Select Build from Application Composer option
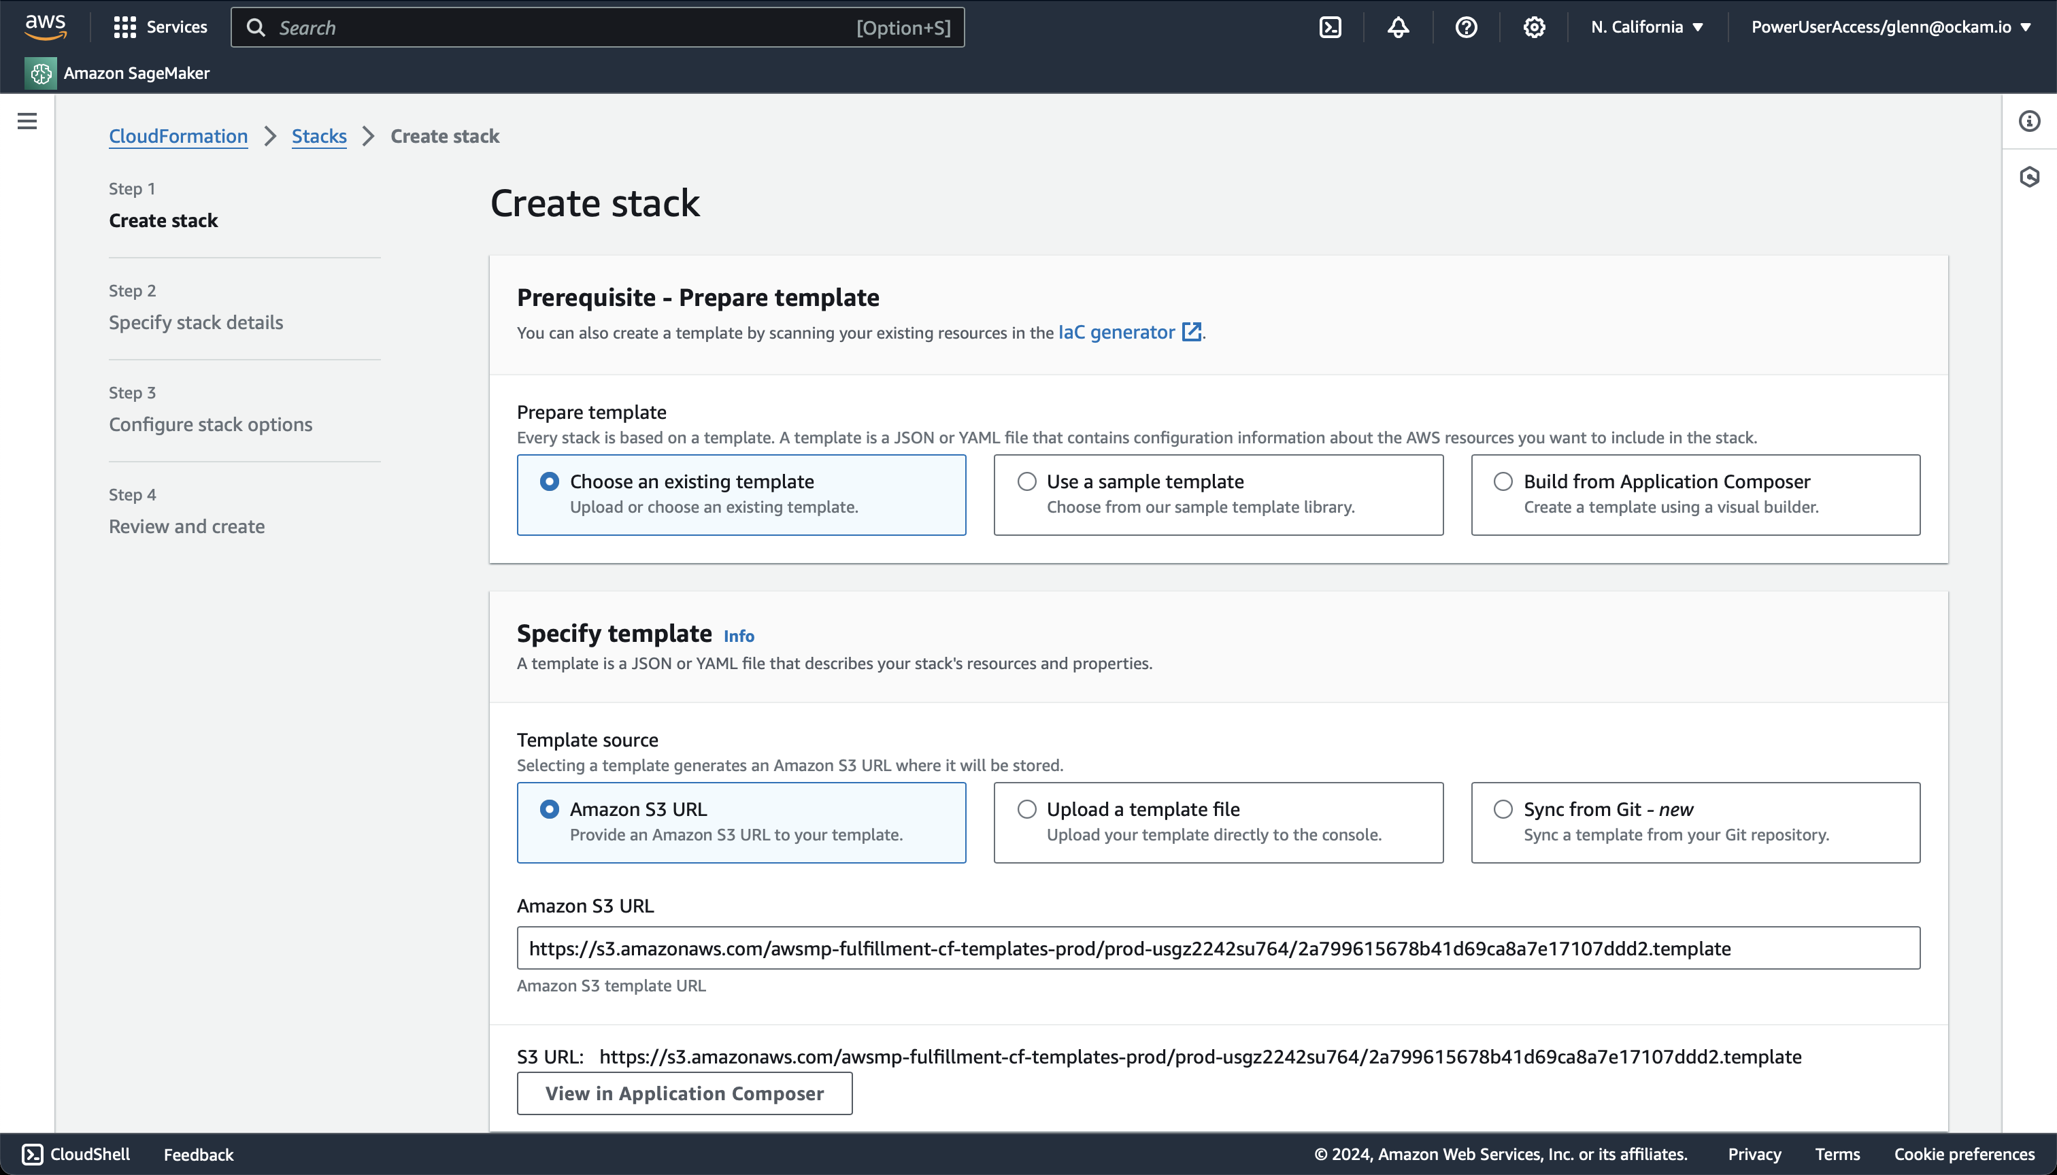The image size is (2057, 1175). pyautogui.click(x=1502, y=480)
